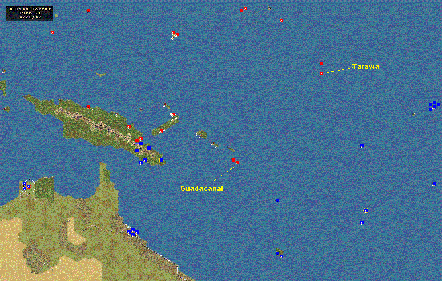Select the red unit on New Guinea's north coast by the mountain range
The height and width of the screenshot is (281, 442).
(x=88, y=107)
